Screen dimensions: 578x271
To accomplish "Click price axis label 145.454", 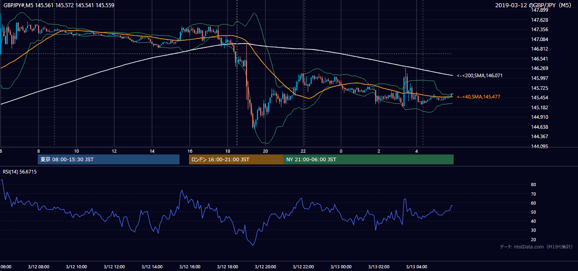I will point(540,98).
